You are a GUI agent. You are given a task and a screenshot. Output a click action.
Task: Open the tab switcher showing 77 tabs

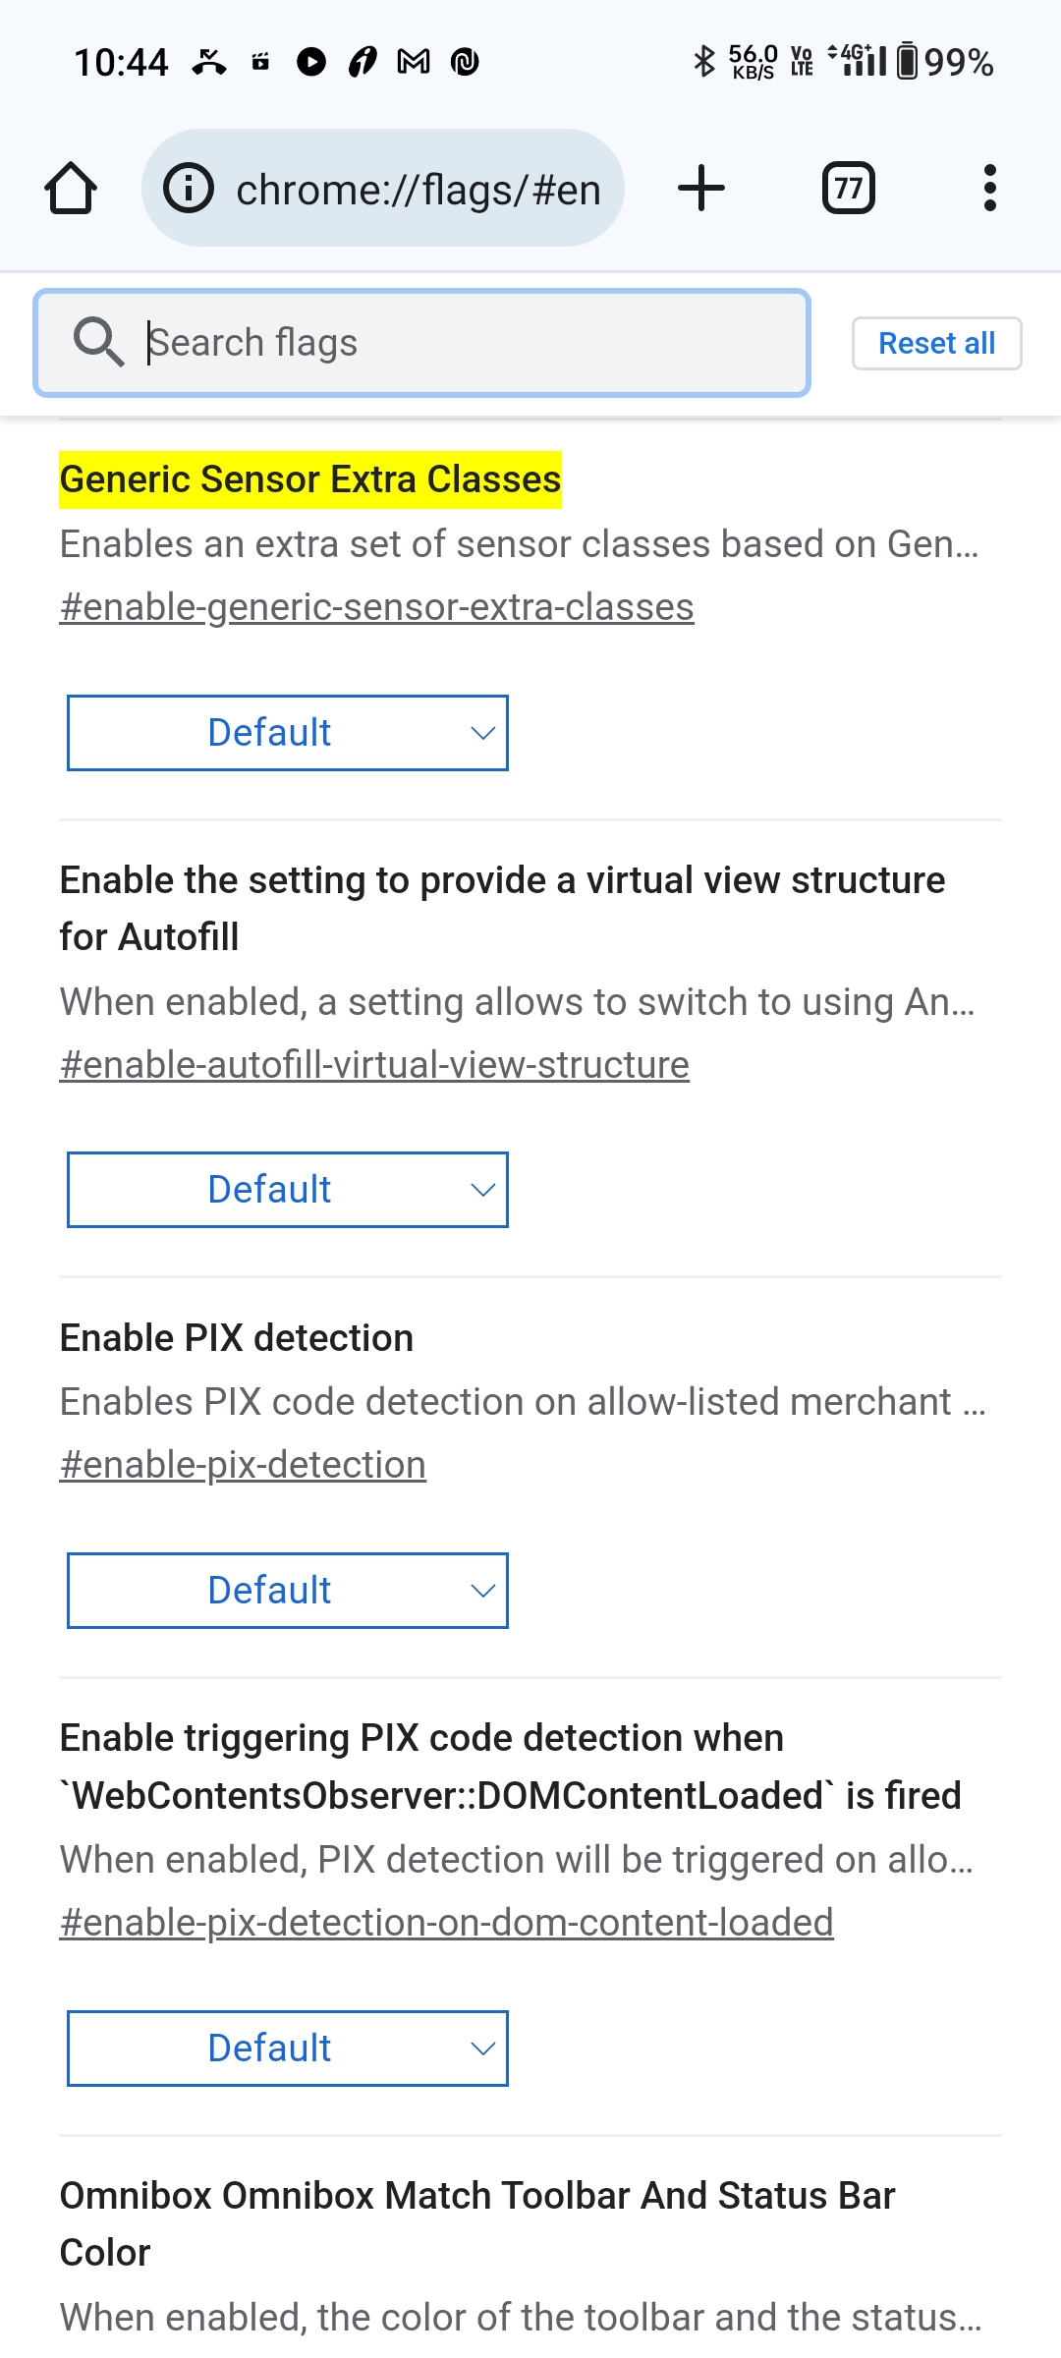[x=849, y=188]
